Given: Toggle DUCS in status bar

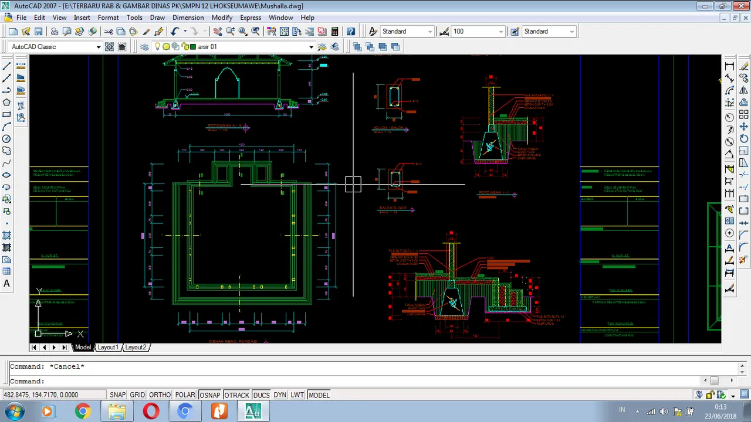Looking at the screenshot, I should (x=261, y=395).
